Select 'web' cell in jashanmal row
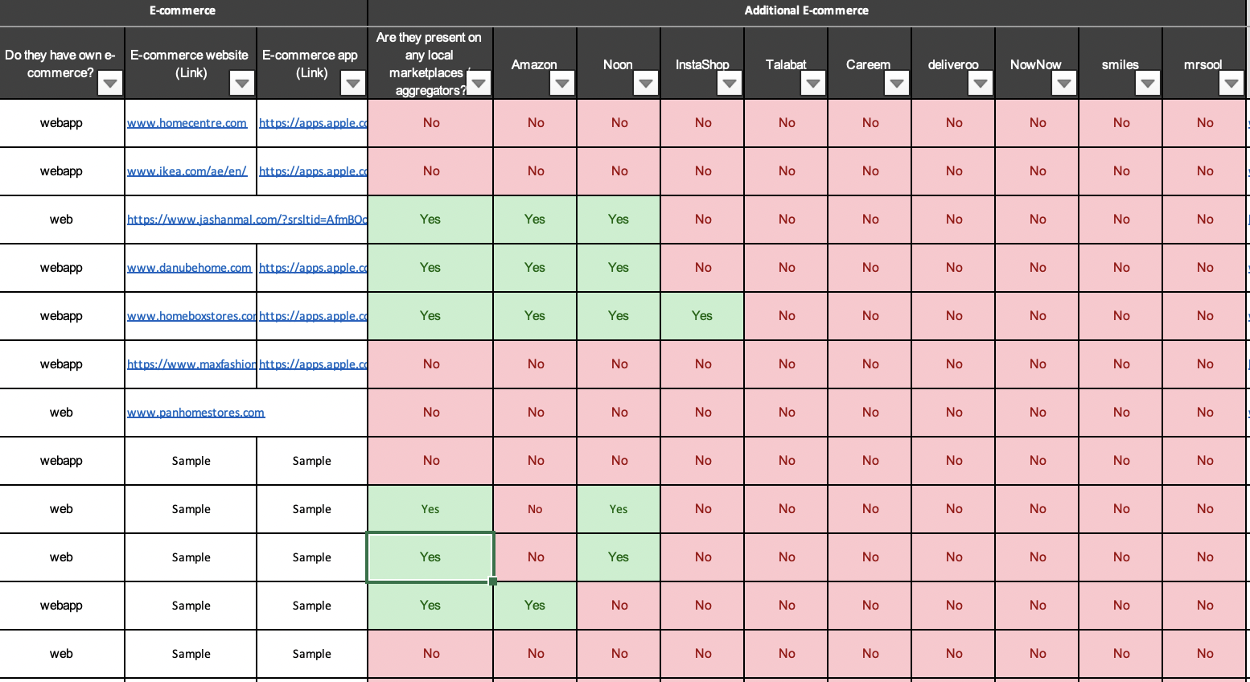Screen dimensions: 1250x682 click(x=62, y=220)
